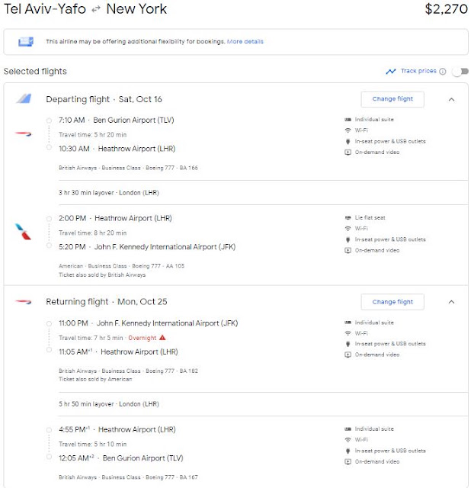Open the More details link
The image size is (474, 488).
(x=245, y=41)
